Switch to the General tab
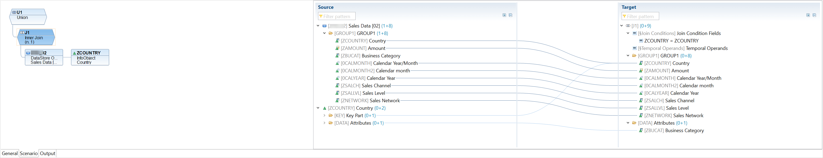823x158 pixels. [10, 153]
